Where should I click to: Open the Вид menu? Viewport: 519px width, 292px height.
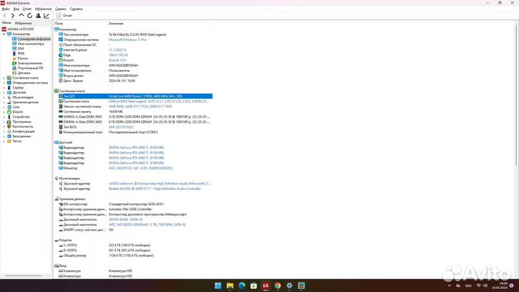tap(16, 9)
